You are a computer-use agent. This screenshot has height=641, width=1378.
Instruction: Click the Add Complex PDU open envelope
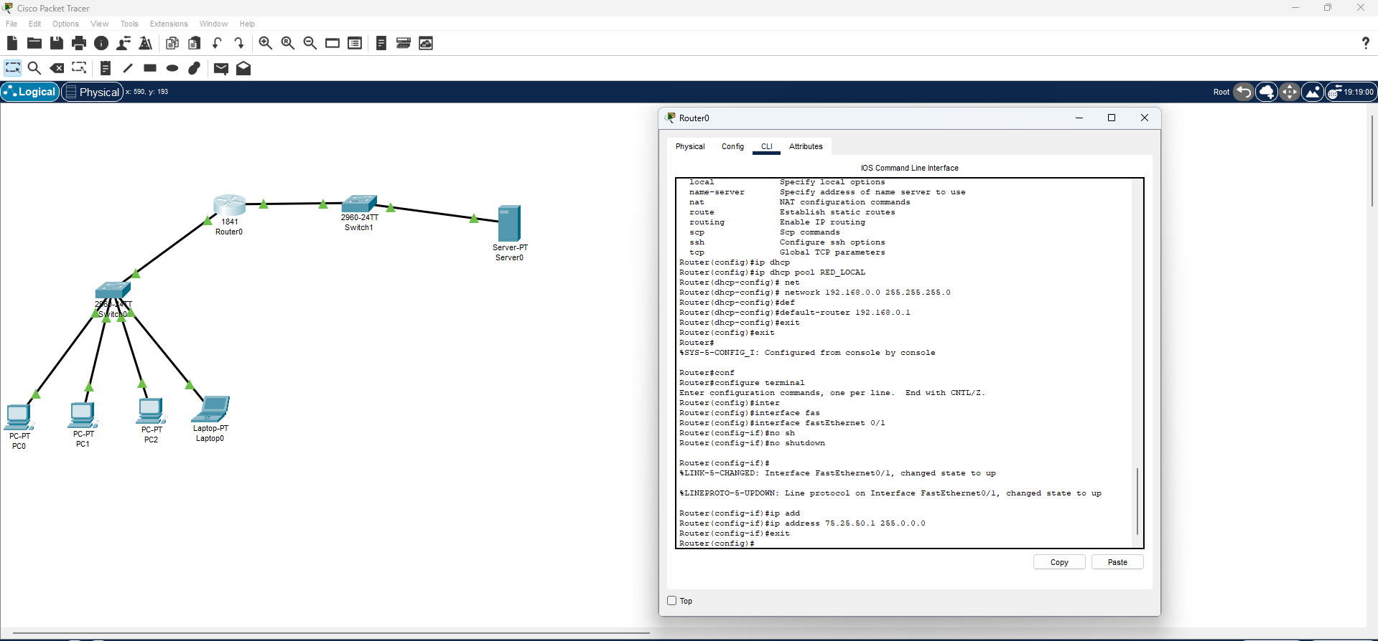(243, 68)
